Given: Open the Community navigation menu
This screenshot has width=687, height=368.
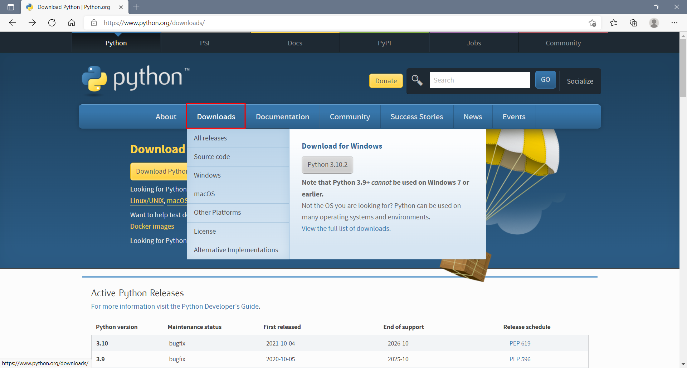Looking at the screenshot, I should click(x=350, y=117).
